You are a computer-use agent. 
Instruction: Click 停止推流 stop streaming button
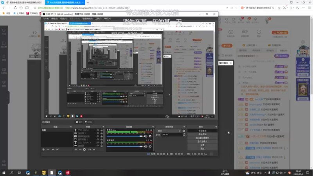(x=202, y=131)
